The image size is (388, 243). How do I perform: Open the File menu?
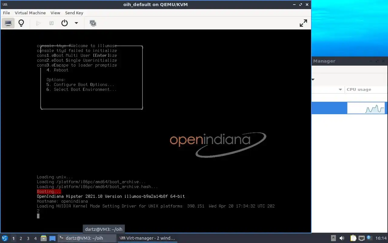(6, 13)
